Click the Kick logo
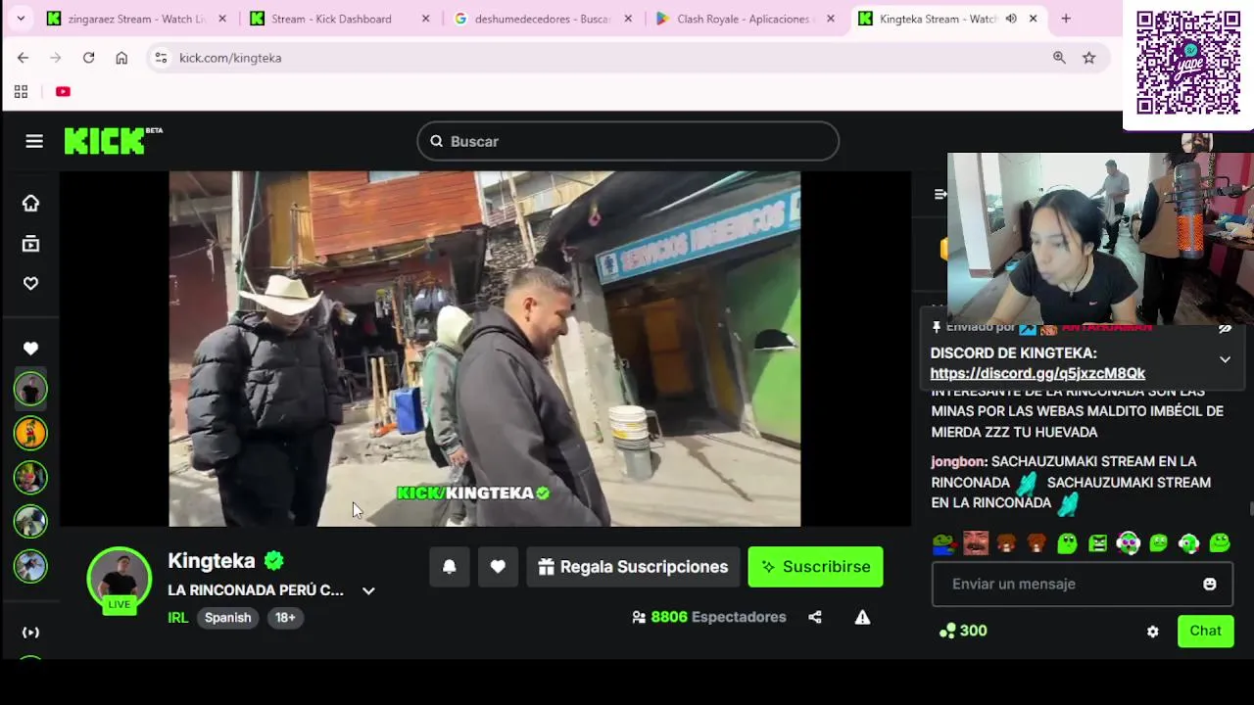 click(113, 141)
